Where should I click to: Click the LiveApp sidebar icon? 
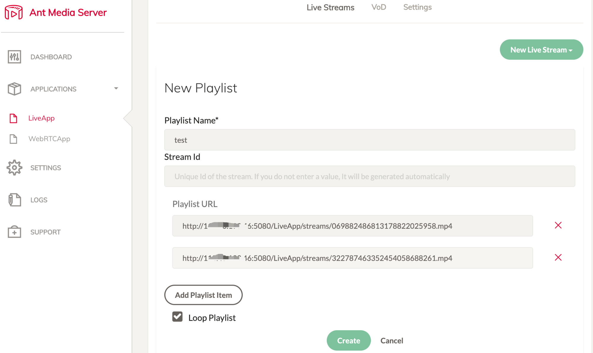coord(13,118)
